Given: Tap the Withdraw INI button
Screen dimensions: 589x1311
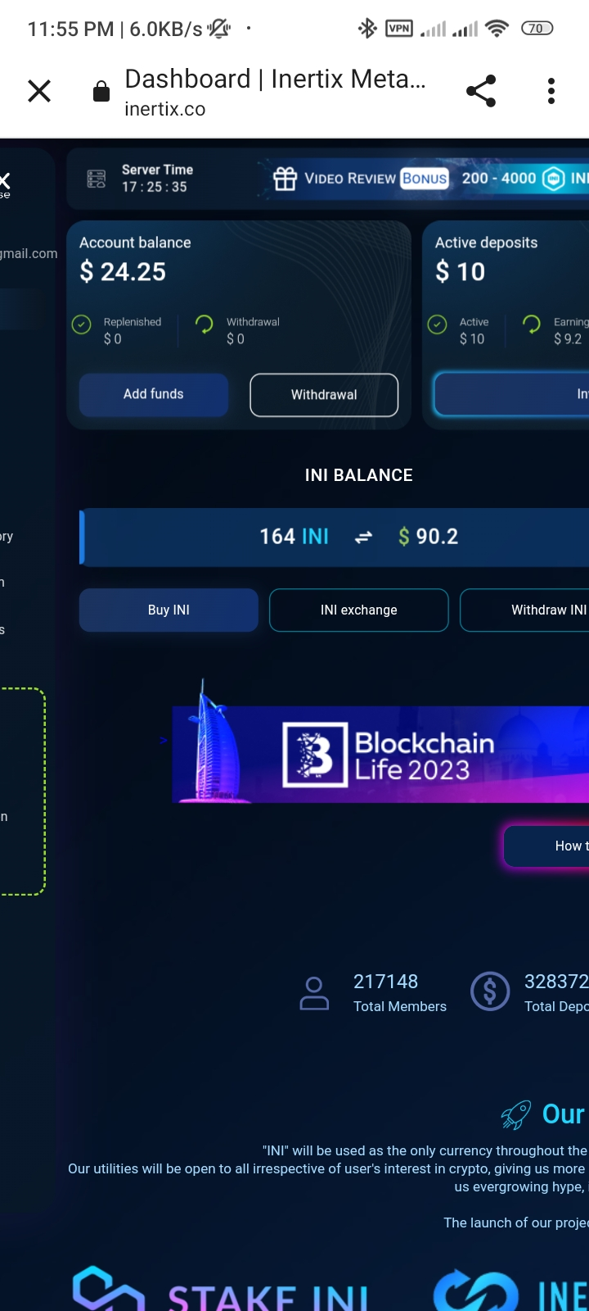Looking at the screenshot, I should (x=524, y=610).
